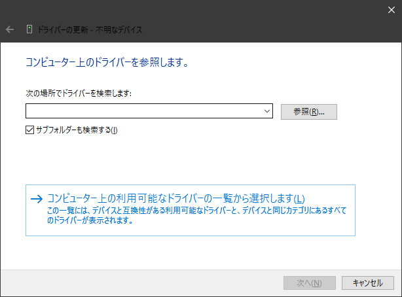
Task: Uncheck the サブフォルダーも検索する checkbox box
Action: [29, 130]
